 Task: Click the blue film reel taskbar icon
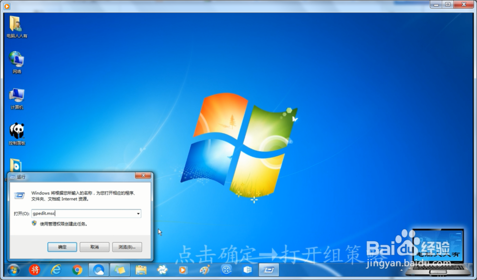227,270
